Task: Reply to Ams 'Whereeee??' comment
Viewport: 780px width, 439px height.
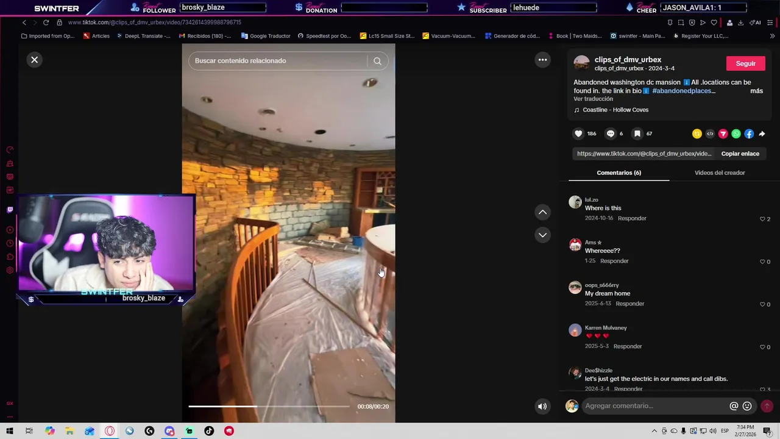Action: pyautogui.click(x=614, y=261)
